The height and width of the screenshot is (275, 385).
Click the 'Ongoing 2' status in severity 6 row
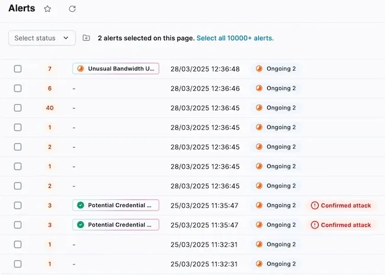276,88
